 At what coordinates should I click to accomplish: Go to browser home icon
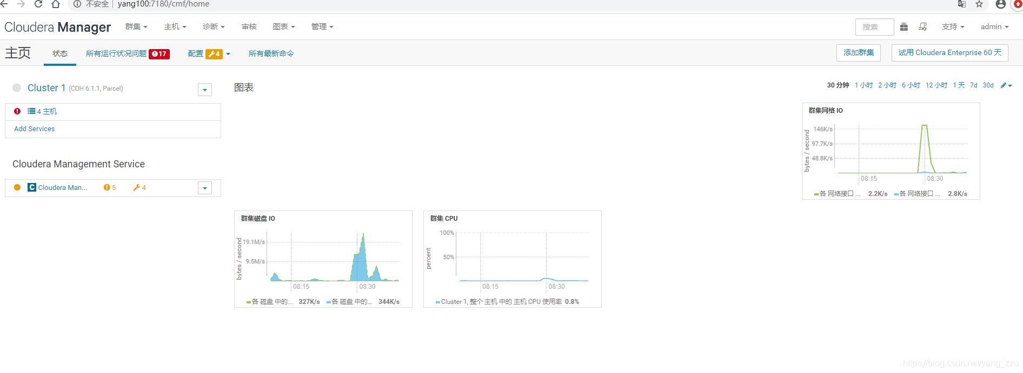(x=56, y=4)
